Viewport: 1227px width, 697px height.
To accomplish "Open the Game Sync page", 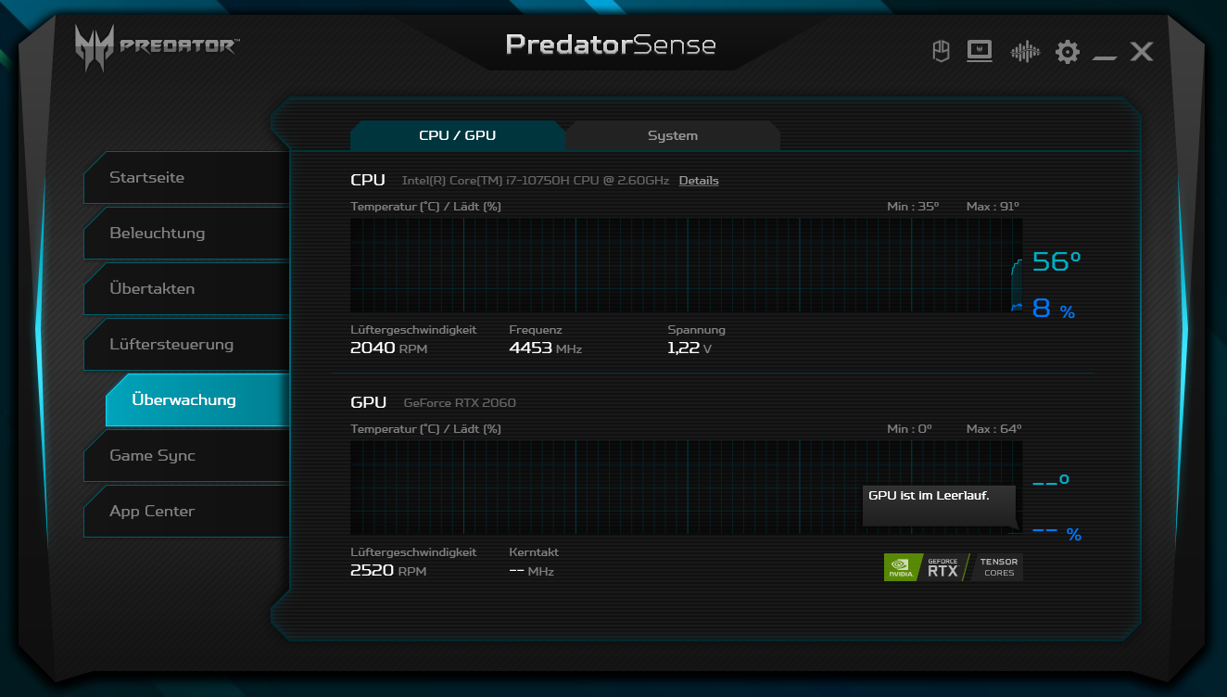I will click(186, 455).
